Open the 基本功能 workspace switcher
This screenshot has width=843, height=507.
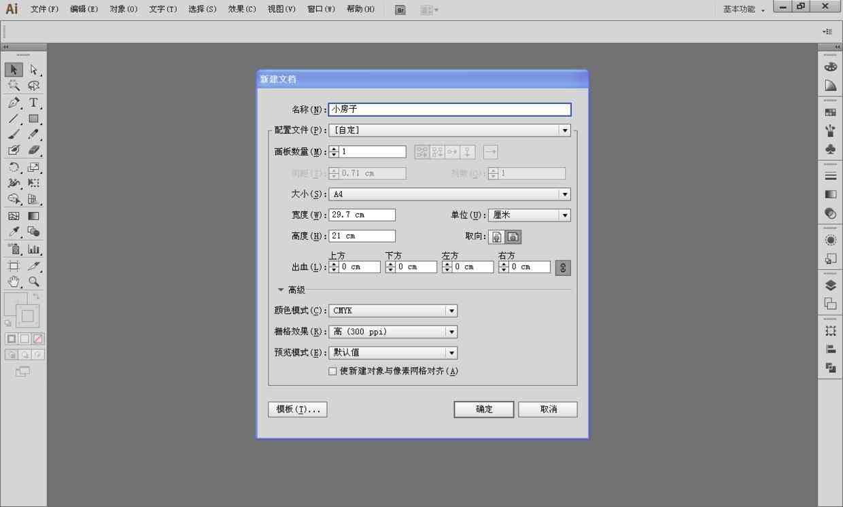744,10
